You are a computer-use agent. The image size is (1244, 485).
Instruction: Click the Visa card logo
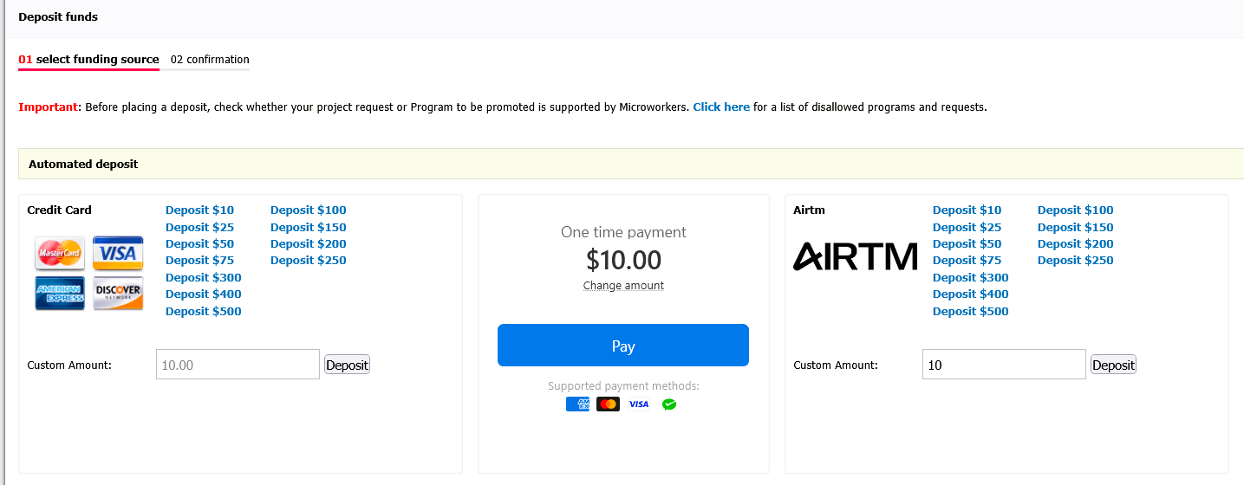point(118,253)
